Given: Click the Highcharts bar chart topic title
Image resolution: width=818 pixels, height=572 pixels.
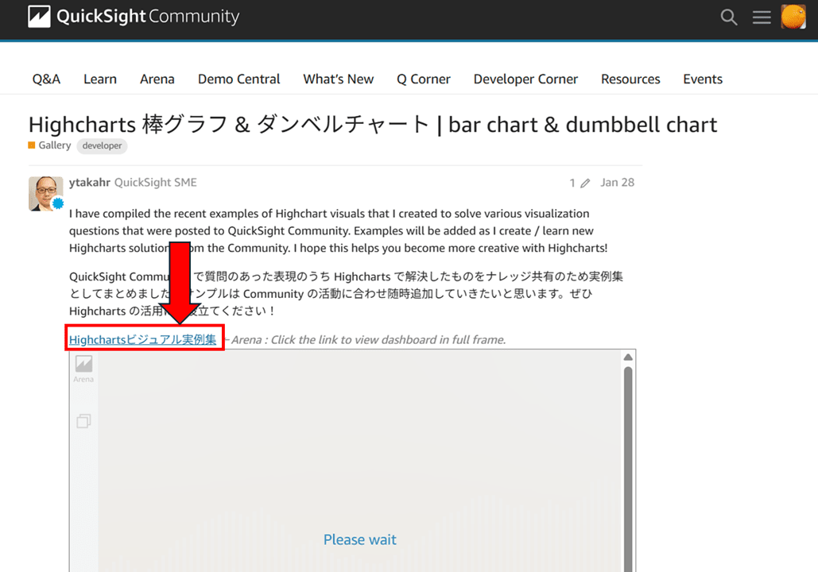Looking at the screenshot, I should point(373,125).
